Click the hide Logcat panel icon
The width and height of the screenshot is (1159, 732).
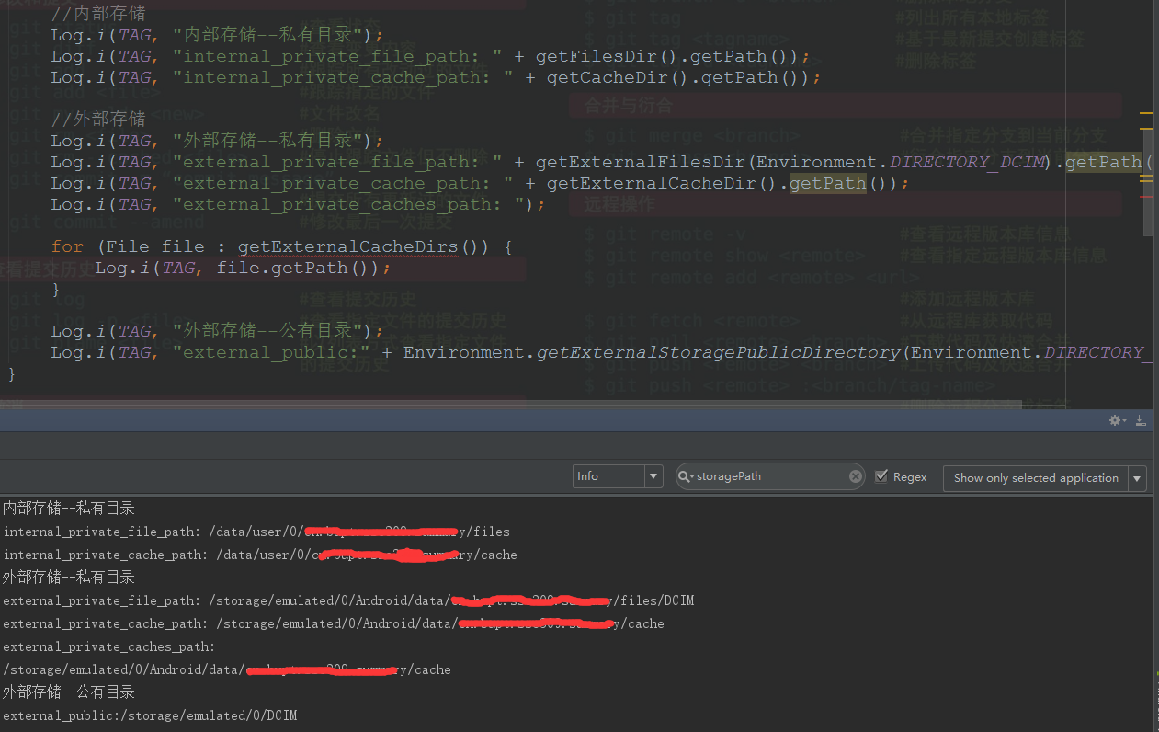pyautogui.click(x=1141, y=420)
